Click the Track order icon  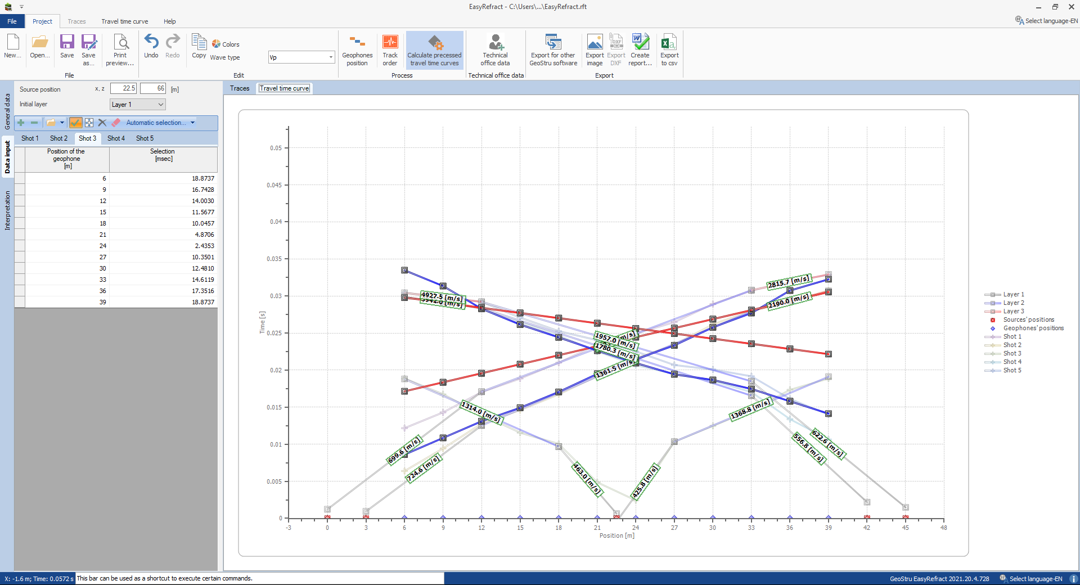click(390, 49)
